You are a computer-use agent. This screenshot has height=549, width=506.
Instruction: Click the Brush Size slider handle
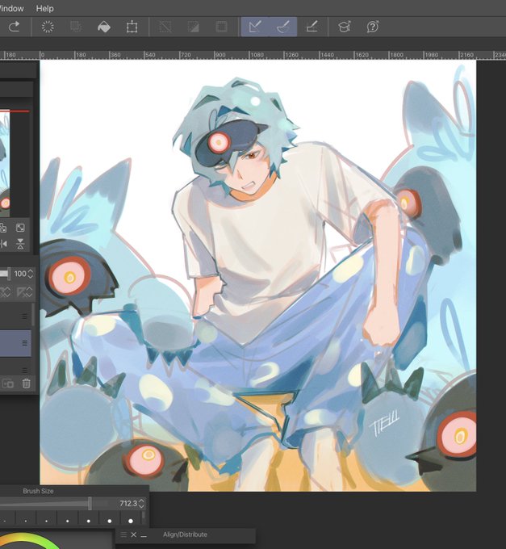click(x=90, y=504)
